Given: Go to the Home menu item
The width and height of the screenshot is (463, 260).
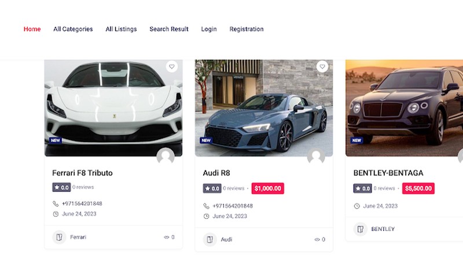Looking at the screenshot, I should 32,29.
